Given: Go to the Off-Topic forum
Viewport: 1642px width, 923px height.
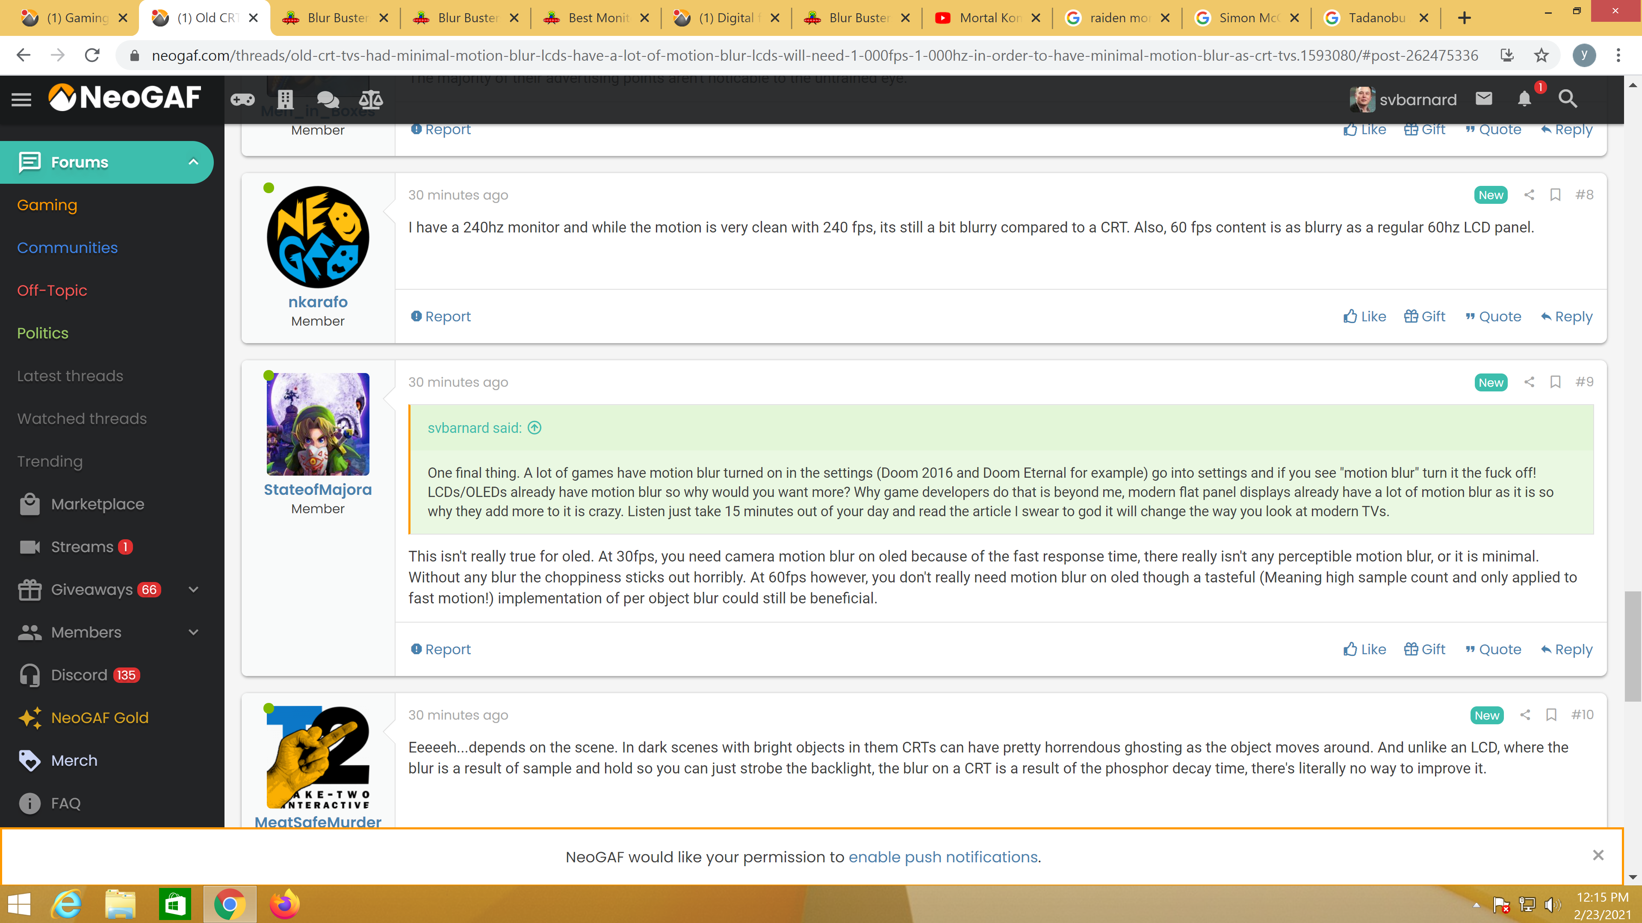Looking at the screenshot, I should 52,291.
